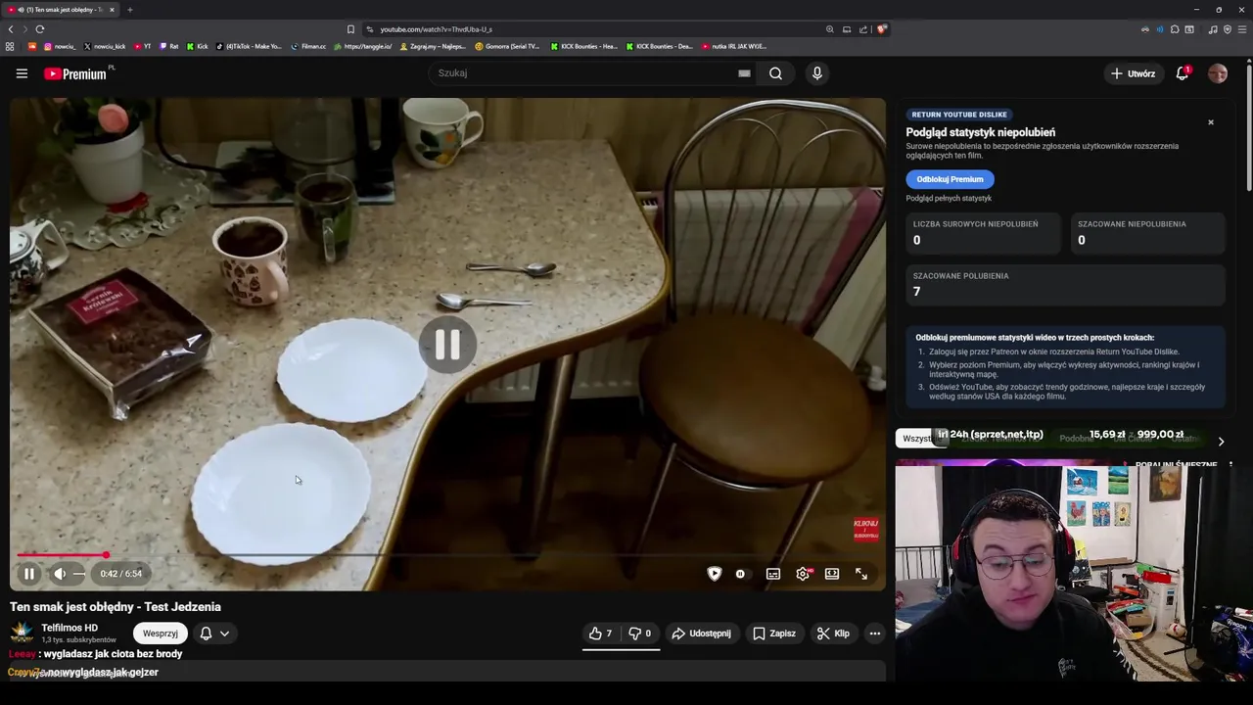Click the search magnifier button
Viewport: 1253px width, 705px height.
point(775,73)
